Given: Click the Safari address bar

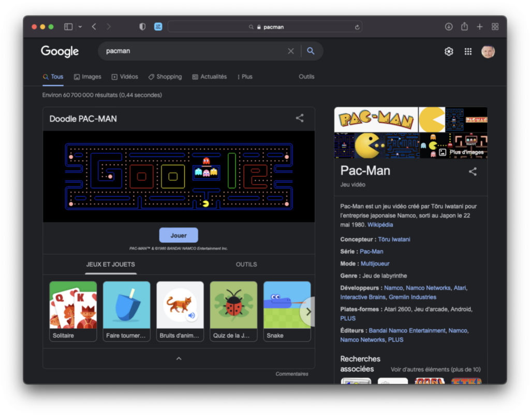Looking at the screenshot, I should point(265,27).
